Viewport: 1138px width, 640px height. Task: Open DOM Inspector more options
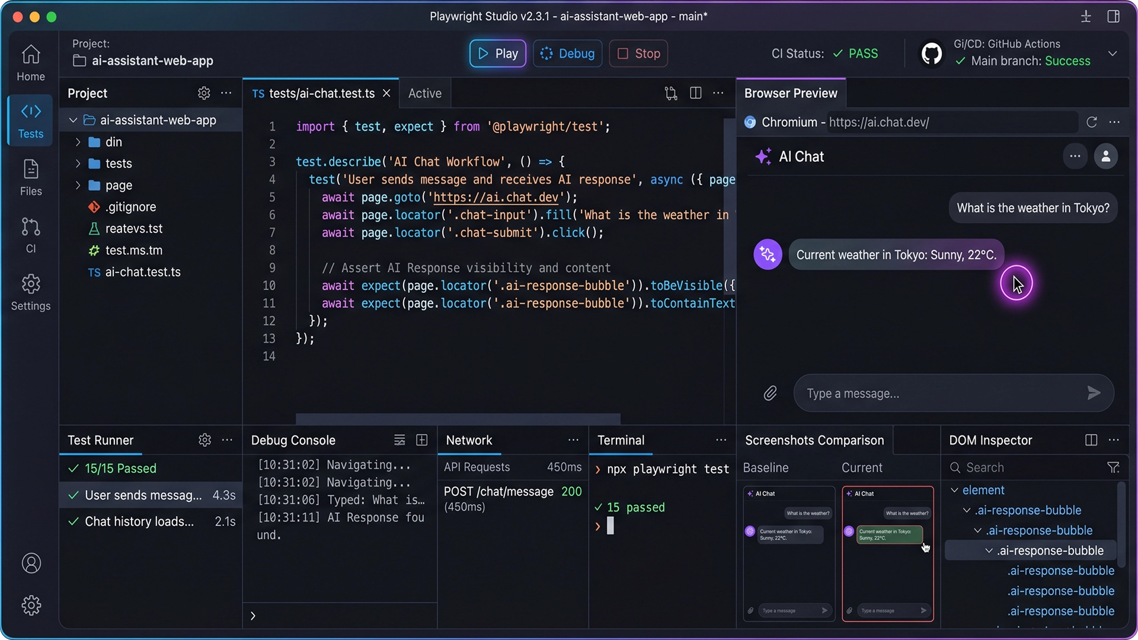pyautogui.click(x=1114, y=440)
